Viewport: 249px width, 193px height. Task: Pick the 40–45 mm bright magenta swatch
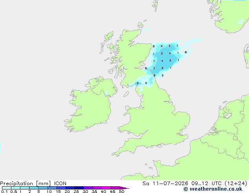(106, 188)
